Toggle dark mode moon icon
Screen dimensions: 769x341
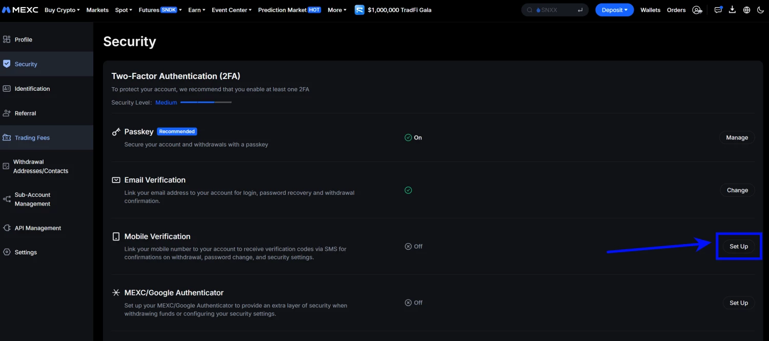point(760,10)
